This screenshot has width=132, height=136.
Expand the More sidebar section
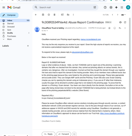tap(9, 39)
